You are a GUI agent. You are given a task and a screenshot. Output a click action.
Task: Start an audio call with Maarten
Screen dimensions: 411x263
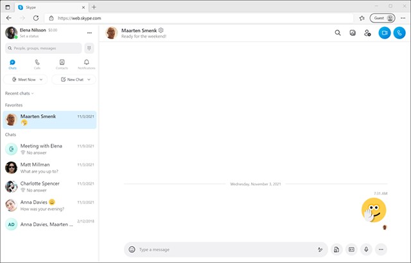[400, 33]
